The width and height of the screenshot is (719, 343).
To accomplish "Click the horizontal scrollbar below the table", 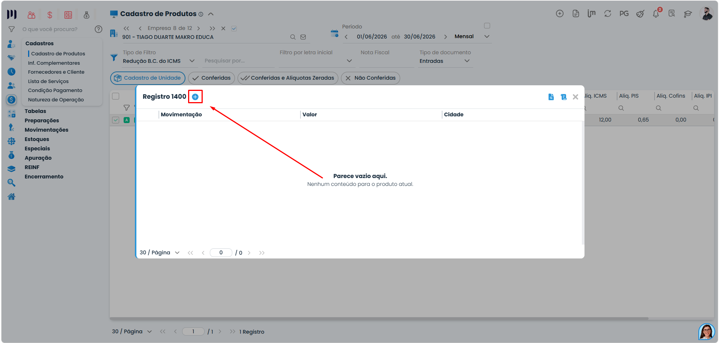I will click(379, 319).
